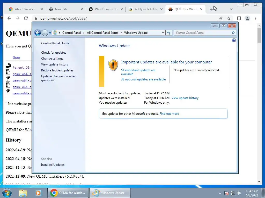
Task: Click Action Center flag tray icon
Action: coord(226,193)
